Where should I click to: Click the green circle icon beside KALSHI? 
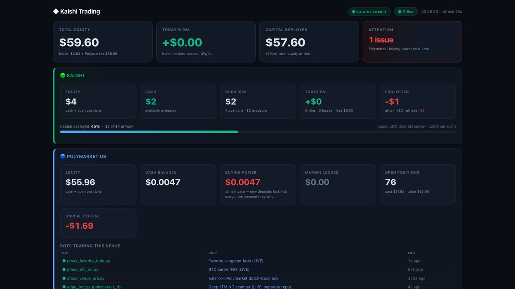[x=63, y=75]
